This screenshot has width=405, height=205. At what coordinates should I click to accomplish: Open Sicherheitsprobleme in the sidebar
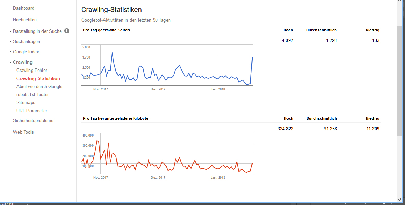click(x=33, y=120)
